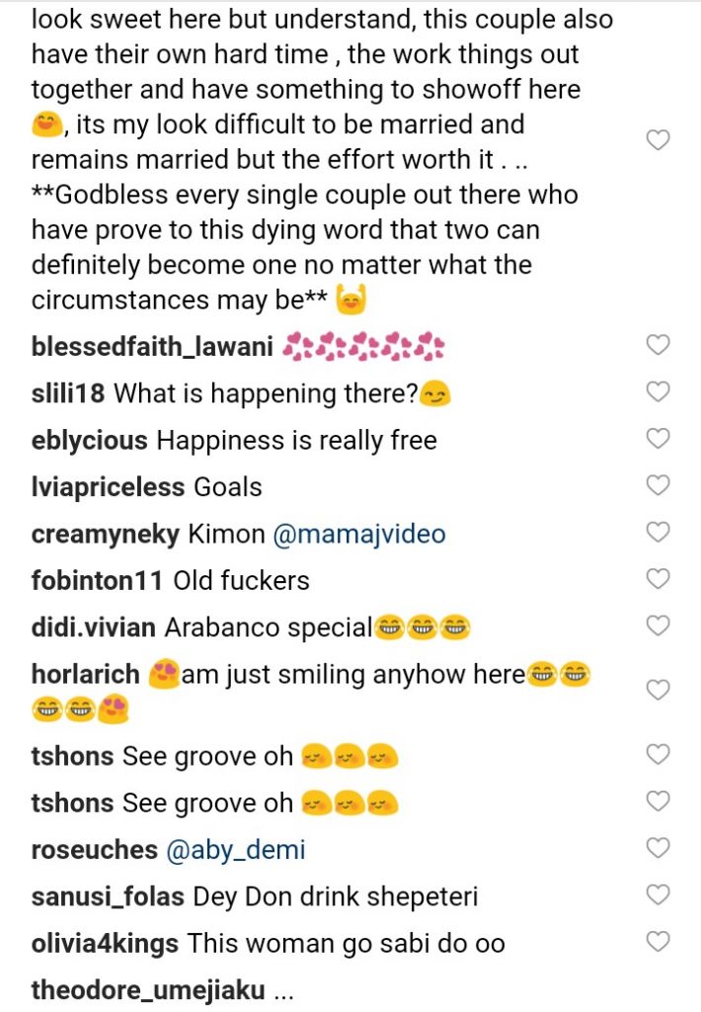
Task: Open theodore_umejiaku's profile
Action: [148, 989]
